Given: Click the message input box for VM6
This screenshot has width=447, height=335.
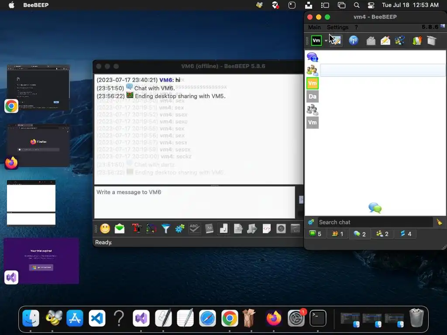Looking at the screenshot, I should coord(194,202).
